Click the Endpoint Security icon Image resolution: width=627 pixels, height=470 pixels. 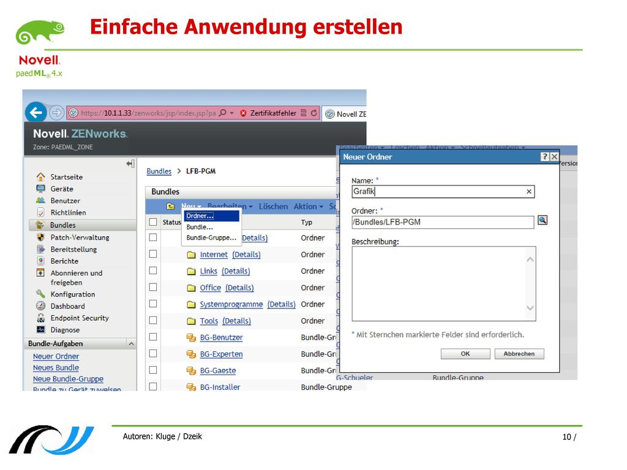40,318
